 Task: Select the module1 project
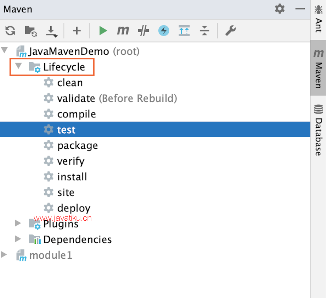(x=51, y=255)
